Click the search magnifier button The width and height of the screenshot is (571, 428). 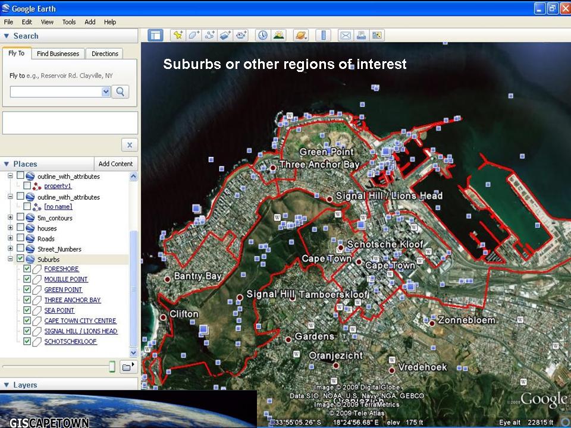point(120,92)
